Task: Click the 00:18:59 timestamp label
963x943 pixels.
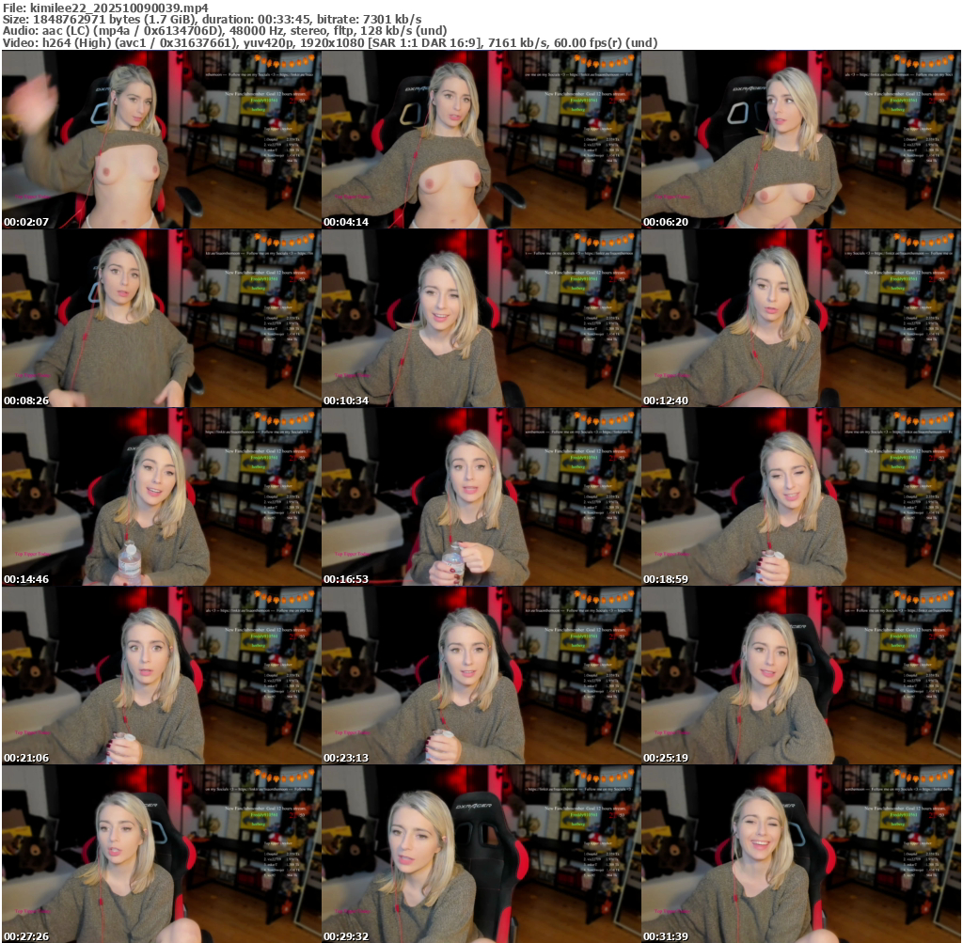Action: click(x=666, y=579)
